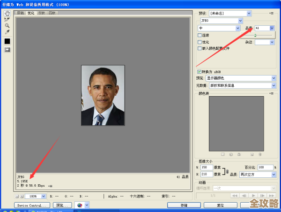Select the Eyedropper tool
Viewport: 281px width, 212px height.
[7, 32]
